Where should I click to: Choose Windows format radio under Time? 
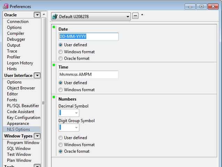coord(61,90)
